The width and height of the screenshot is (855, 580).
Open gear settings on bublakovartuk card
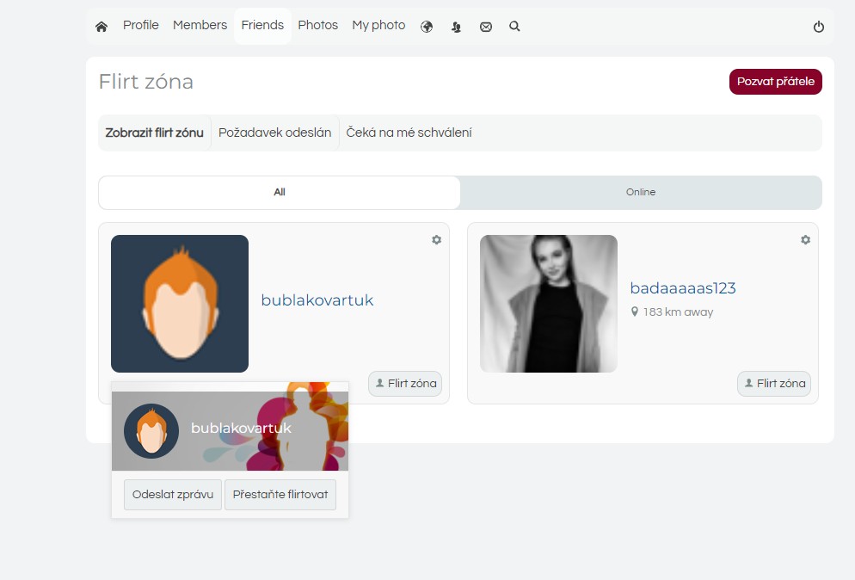[436, 240]
